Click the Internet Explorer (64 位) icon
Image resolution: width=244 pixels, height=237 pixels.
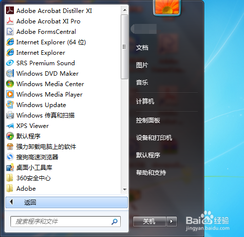click(10, 42)
